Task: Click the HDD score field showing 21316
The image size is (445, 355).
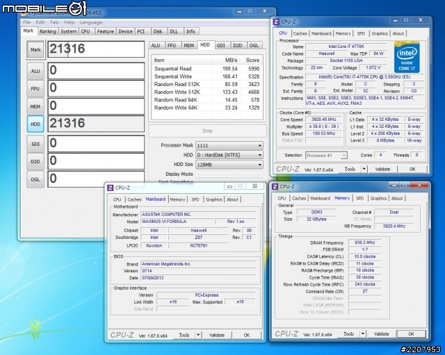Action: click(96, 124)
